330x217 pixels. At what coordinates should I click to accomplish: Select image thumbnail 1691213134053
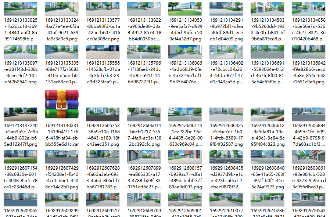[185, 8]
